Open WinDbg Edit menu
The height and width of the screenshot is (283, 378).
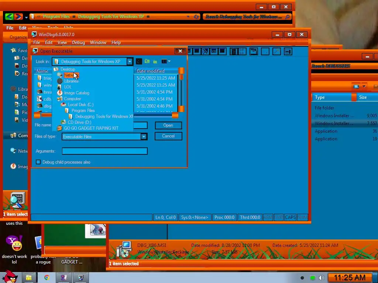(x=48, y=42)
